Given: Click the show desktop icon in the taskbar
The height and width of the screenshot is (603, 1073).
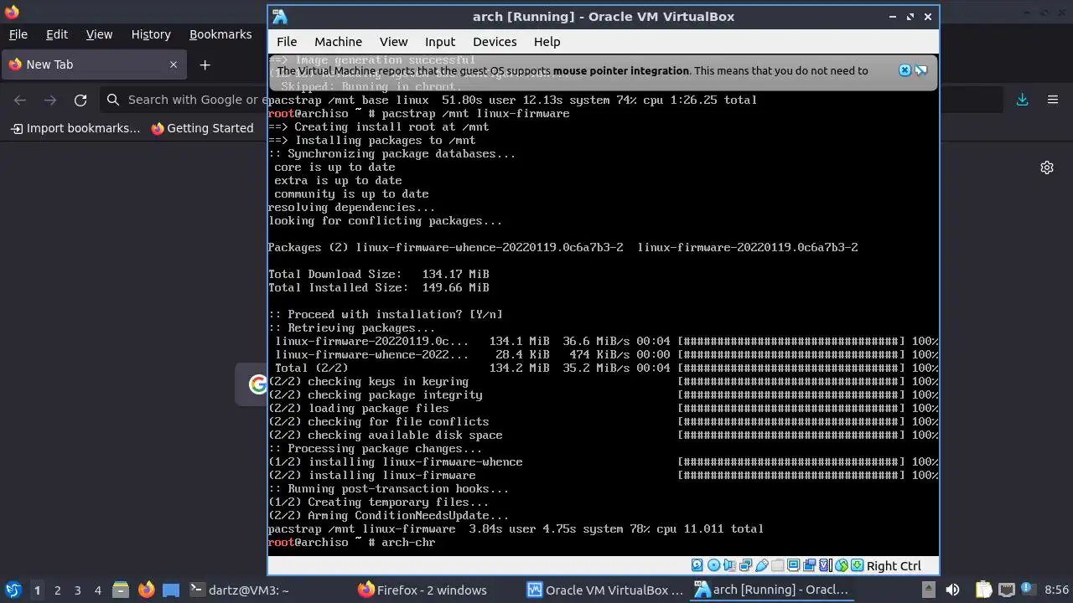Looking at the screenshot, I should tap(171, 590).
